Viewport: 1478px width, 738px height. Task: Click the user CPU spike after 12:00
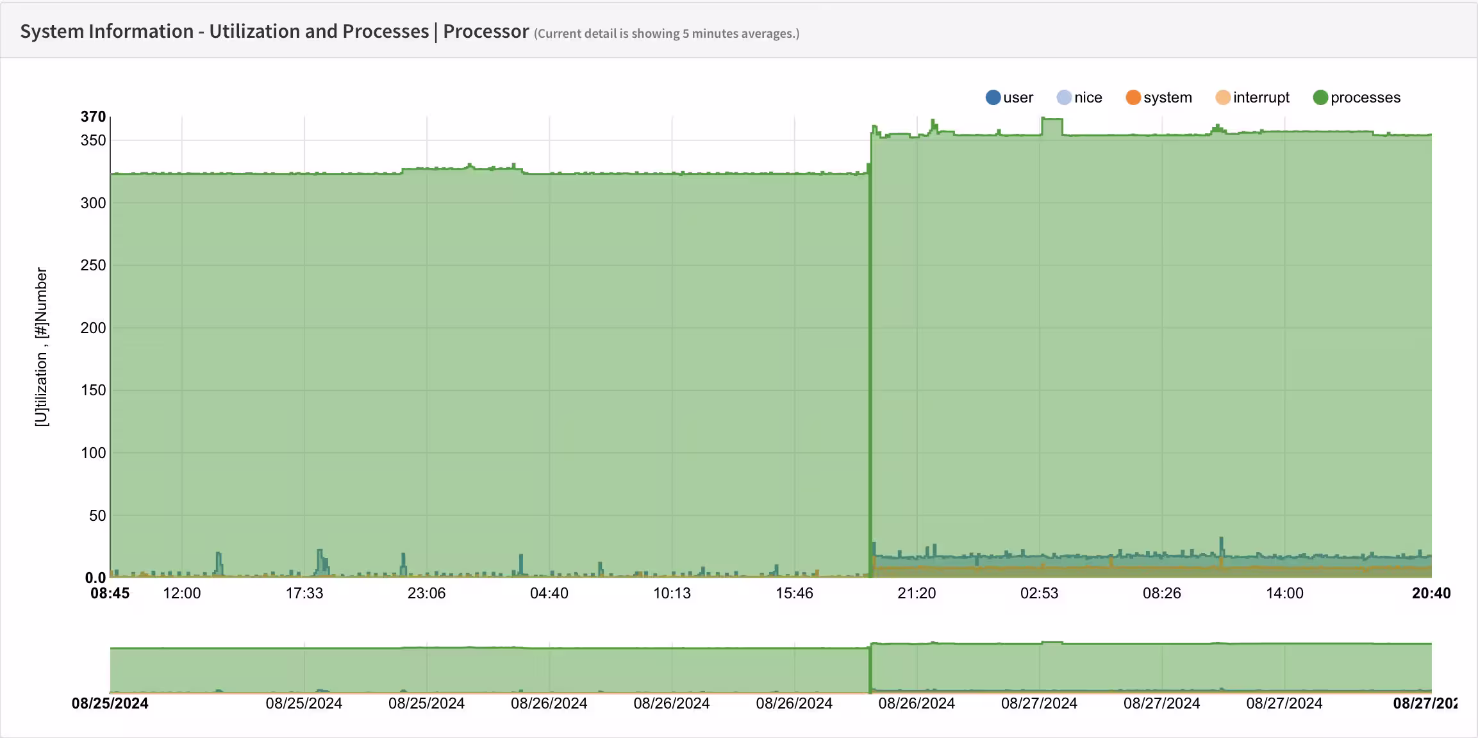click(x=219, y=564)
